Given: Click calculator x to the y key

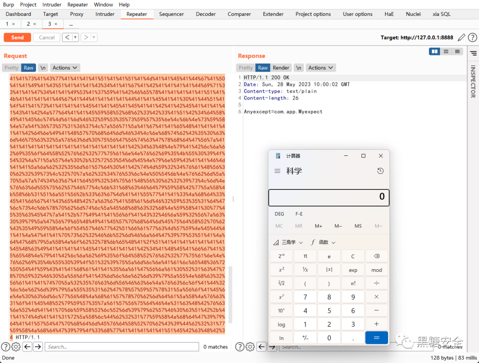Looking at the screenshot, I should pyautogui.click(x=281, y=297).
